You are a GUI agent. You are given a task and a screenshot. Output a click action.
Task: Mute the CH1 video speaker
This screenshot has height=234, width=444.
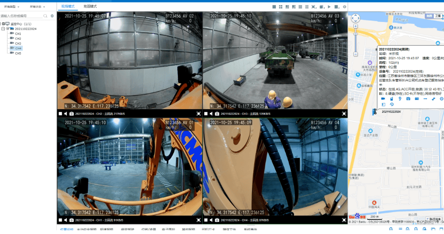pyautogui.click(x=65, y=220)
